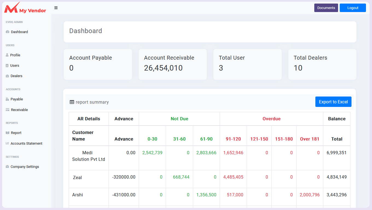The height and width of the screenshot is (210, 372).
Task: Click the Medi Solution Pvt Ltd customer row
Action: tap(89, 156)
